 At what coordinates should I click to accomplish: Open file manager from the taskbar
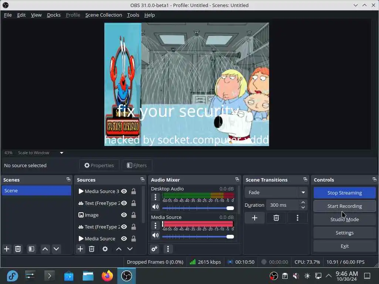click(88, 276)
